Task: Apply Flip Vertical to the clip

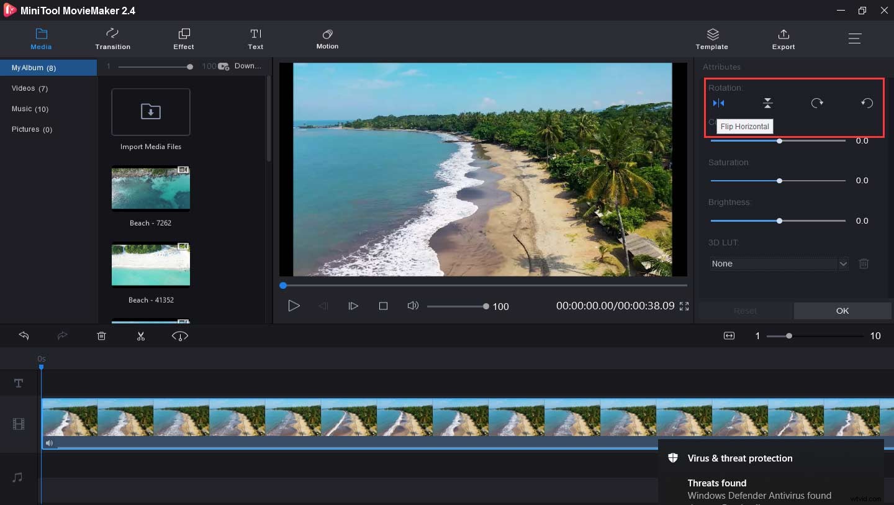Action: coord(768,102)
